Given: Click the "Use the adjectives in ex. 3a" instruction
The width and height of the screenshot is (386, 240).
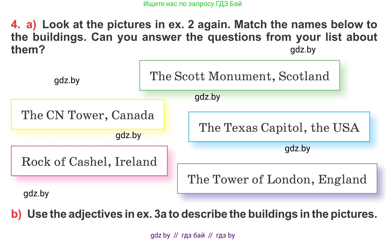Looking at the screenshot, I should (202, 214).
